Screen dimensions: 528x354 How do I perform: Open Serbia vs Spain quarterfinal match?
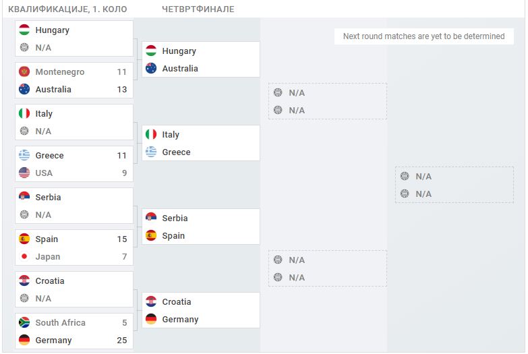pyautogui.click(x=201, y=227)
